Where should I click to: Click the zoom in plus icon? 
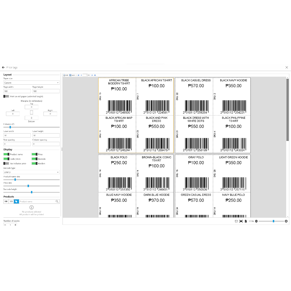click(286, 221)
